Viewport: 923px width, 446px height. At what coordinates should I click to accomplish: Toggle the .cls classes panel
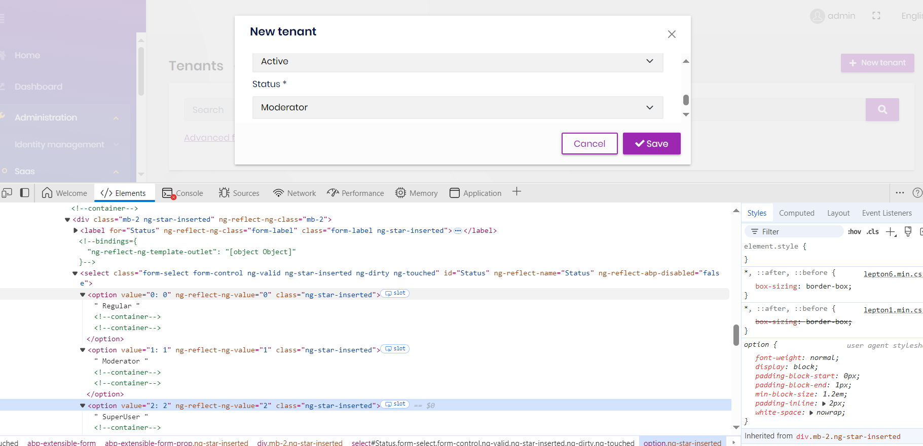point(872,232)
